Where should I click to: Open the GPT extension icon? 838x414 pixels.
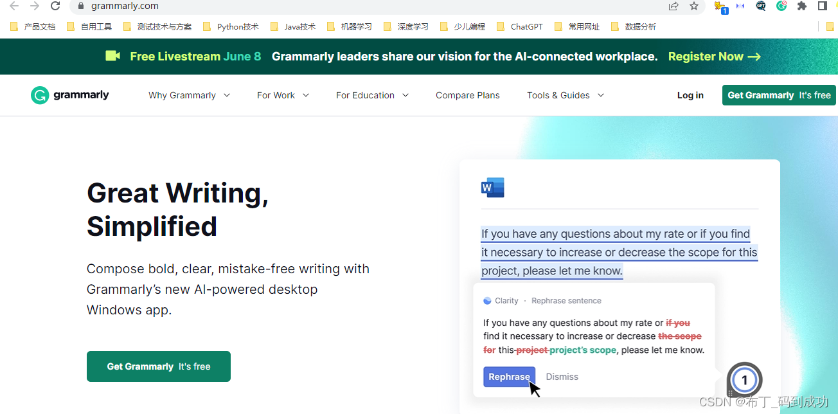[x=761, y=6]
